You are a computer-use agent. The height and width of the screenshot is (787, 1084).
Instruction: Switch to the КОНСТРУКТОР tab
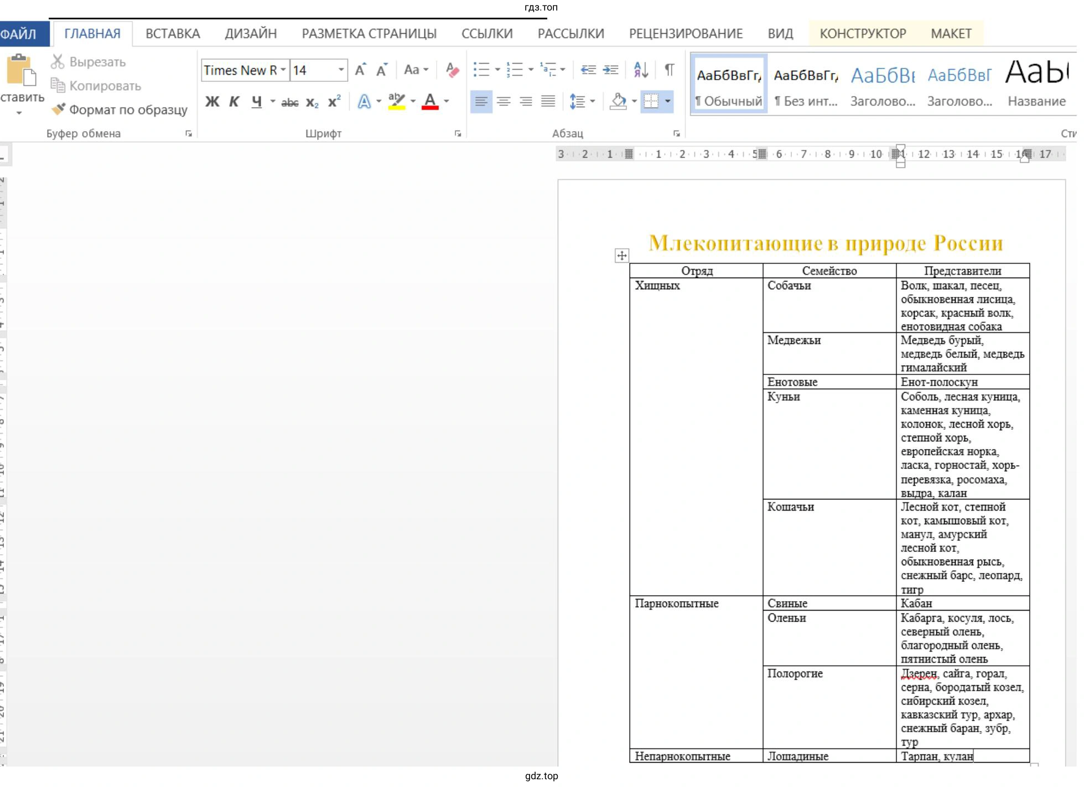863,34
